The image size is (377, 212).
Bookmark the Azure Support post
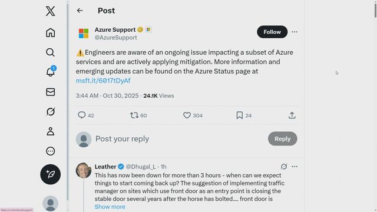pos(240,115)
